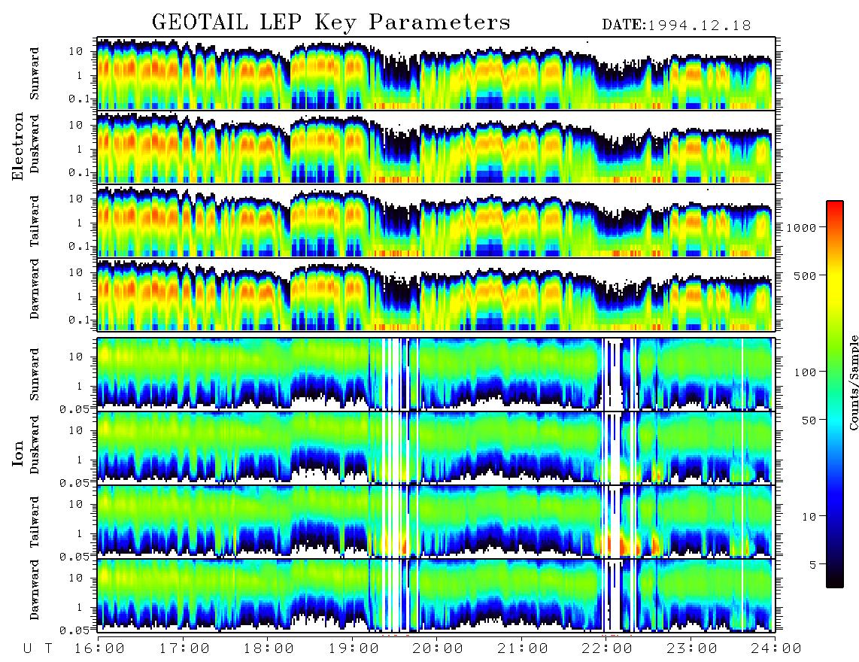Click the "100" color bar tick value
This screenshot has width=859, height=662.
click(805, 372)
